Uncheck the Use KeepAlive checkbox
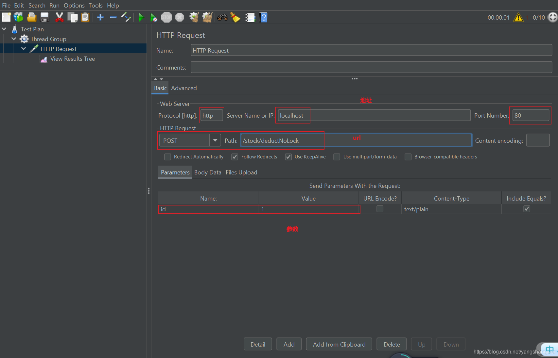558x358 pixels. (x=288, y=157)
